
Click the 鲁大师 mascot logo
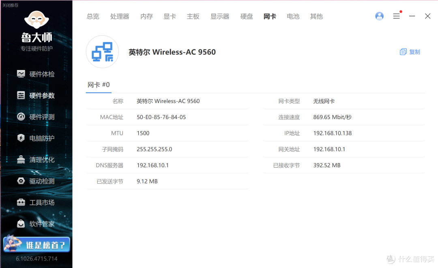tap(36, 19)
